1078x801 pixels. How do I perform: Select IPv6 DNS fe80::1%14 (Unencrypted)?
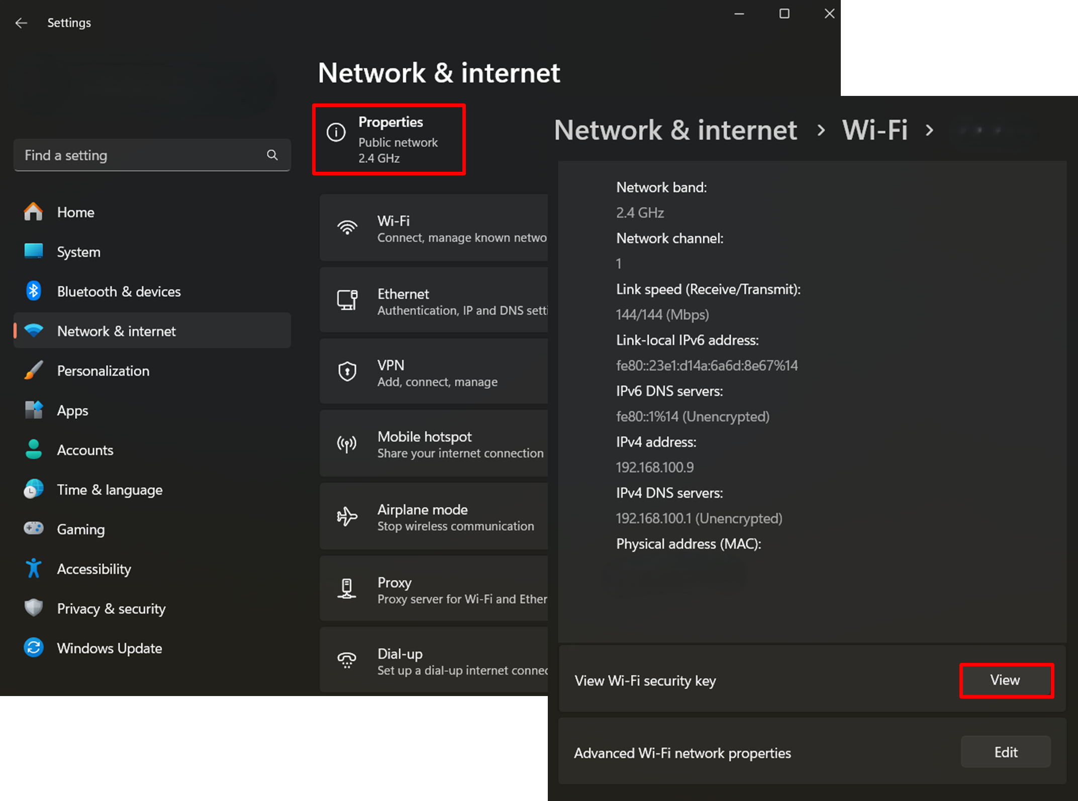693,416
